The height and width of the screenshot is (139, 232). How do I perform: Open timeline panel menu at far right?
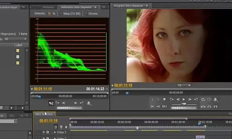coord(230,113)
